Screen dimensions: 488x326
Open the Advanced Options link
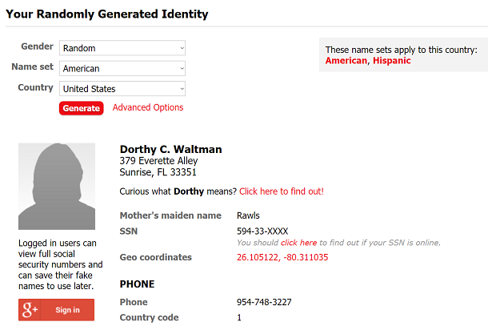click(x=148, y=107)
